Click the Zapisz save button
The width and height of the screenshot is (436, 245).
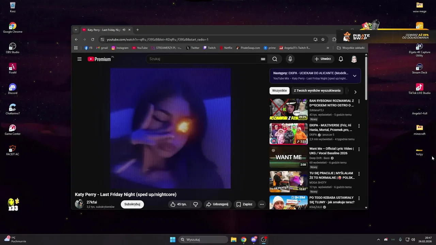click(245, 204)
